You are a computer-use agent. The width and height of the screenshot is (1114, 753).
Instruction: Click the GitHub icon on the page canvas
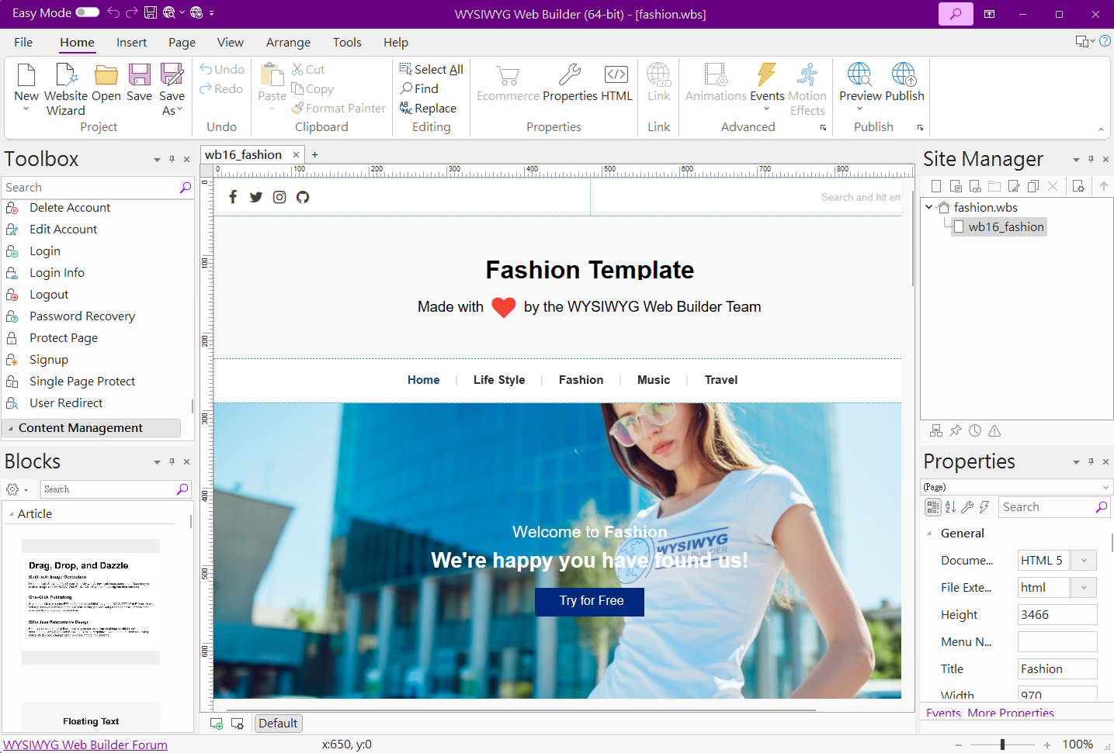[303, 197]
